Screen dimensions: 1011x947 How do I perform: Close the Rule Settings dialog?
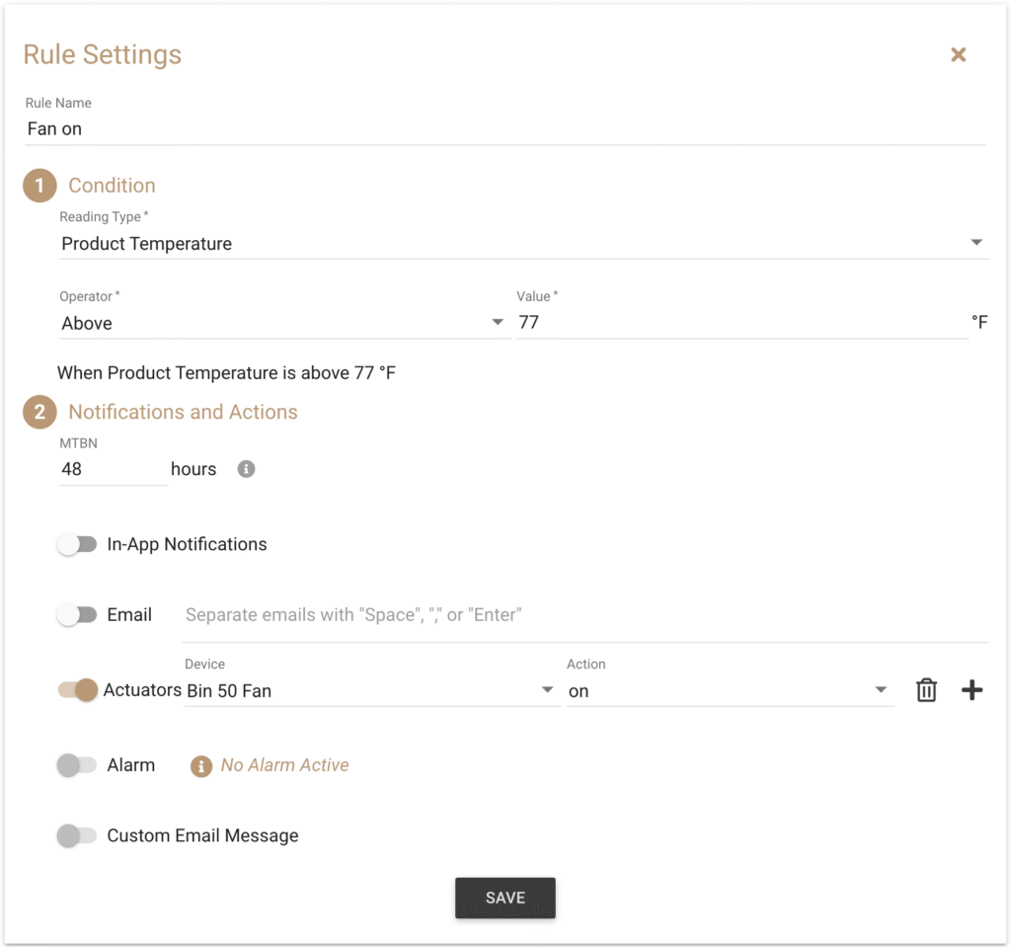click(x=958, y=55)
